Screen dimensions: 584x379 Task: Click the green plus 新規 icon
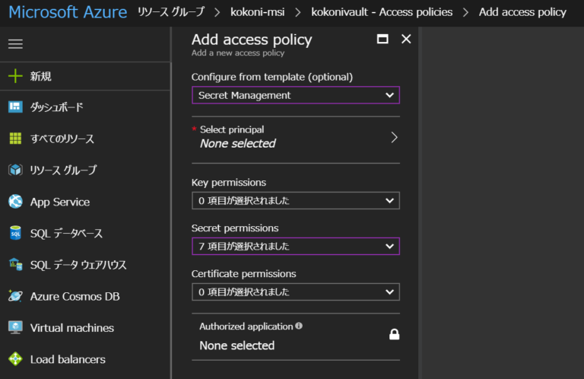tap(15, 75)
